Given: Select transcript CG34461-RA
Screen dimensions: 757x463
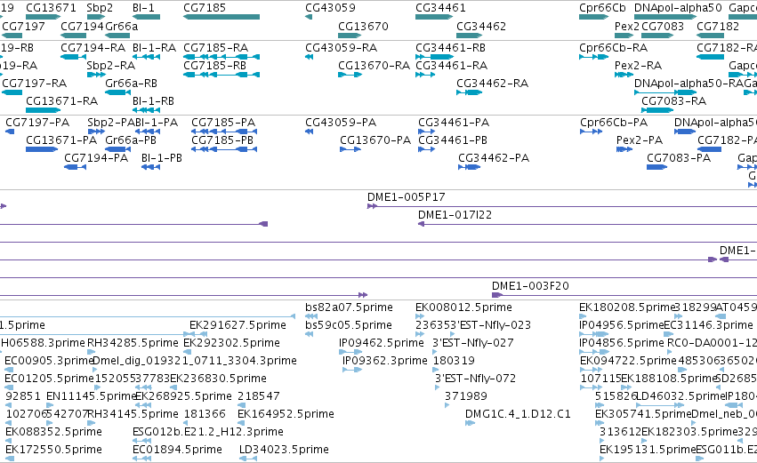Looking at the screenshot, I should 425,75.
